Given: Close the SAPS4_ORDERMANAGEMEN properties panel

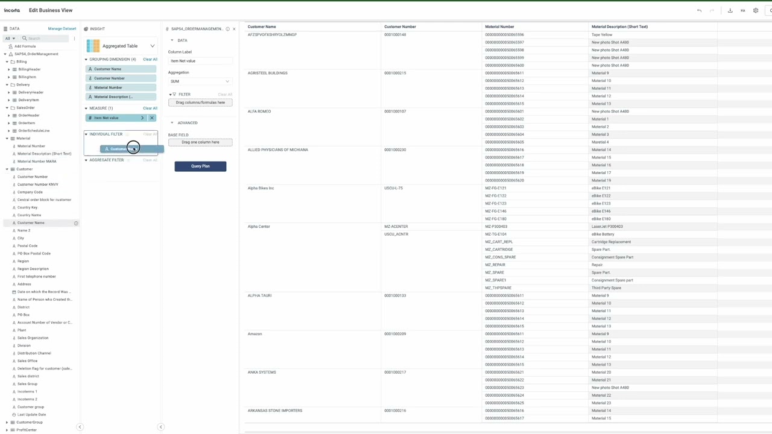Looking at the screenshot, I should (x=234, y=29).
